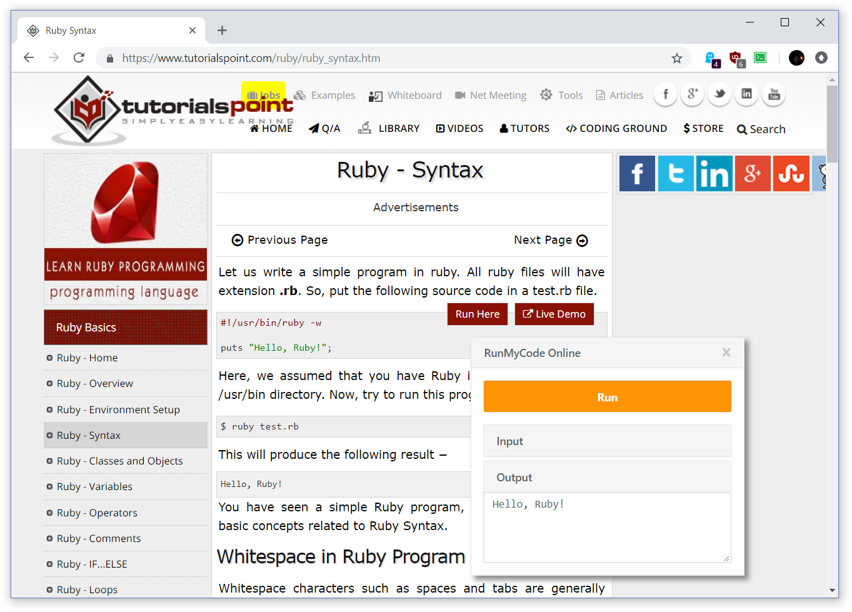The width and height of the screenshot is (852, 612).
Task: Open the round Facebook icon in the header
Action: (666, 94)
